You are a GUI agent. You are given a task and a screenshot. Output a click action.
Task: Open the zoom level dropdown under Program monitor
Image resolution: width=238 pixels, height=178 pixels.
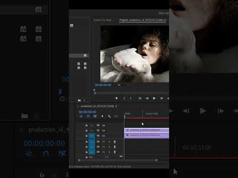123,85
